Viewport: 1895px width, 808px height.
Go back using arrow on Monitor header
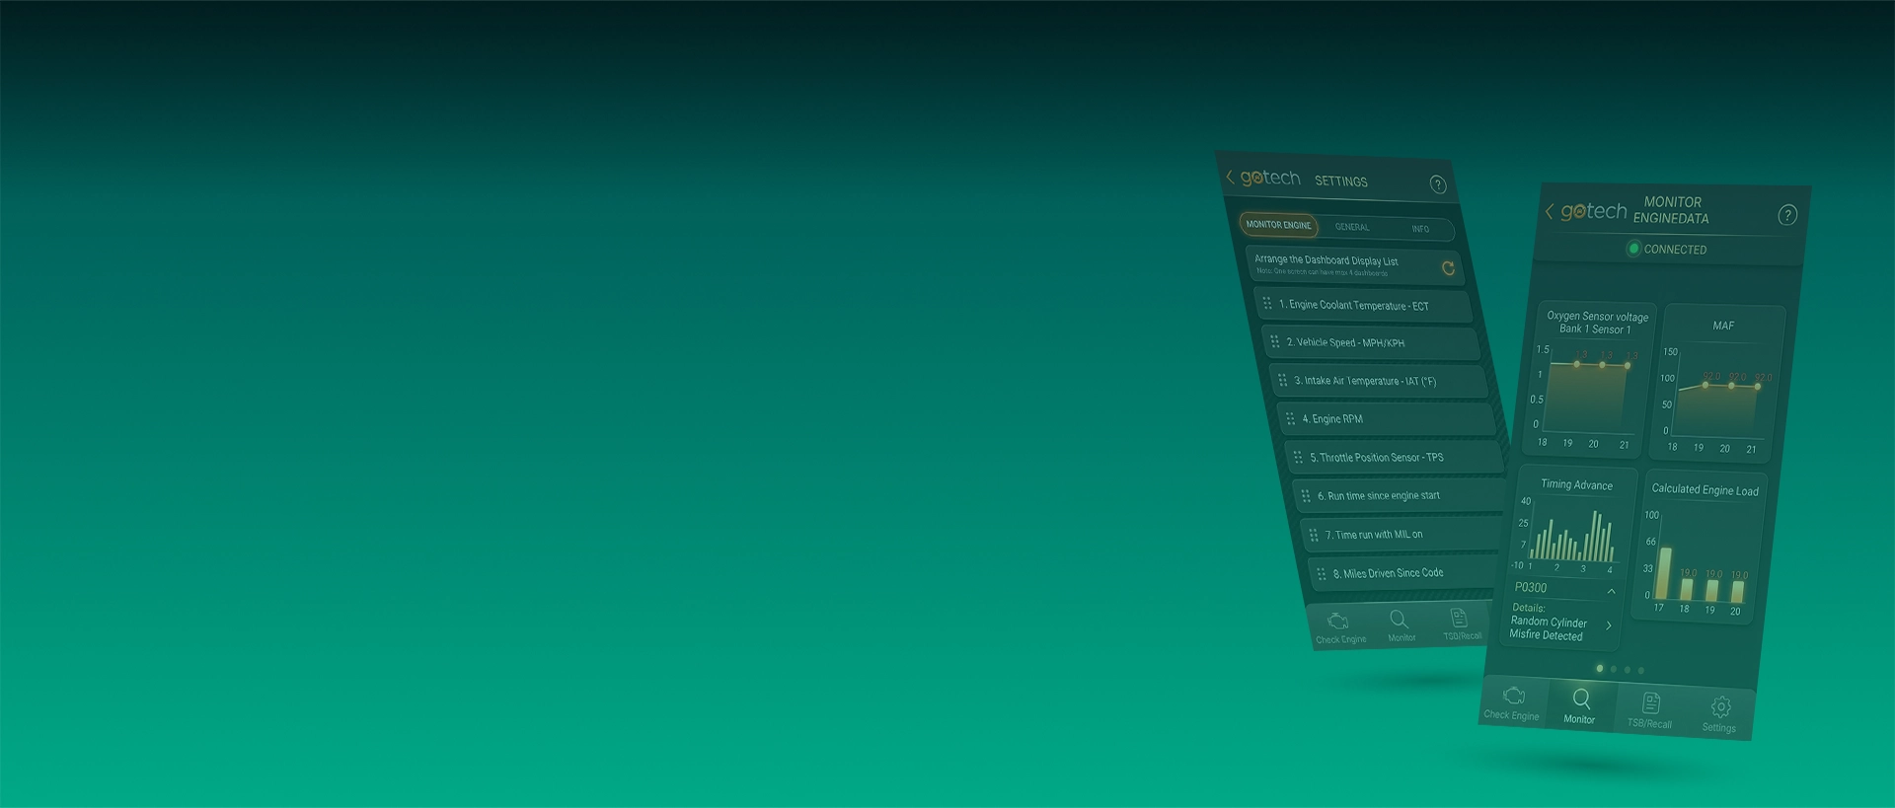click(x=1549, y=212)
